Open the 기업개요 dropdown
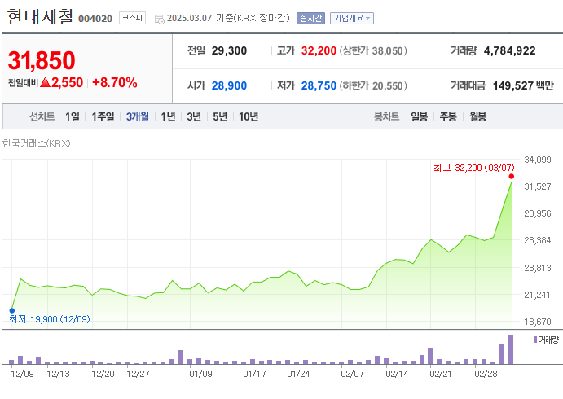The image size is (563, 399). pos(352,18)
